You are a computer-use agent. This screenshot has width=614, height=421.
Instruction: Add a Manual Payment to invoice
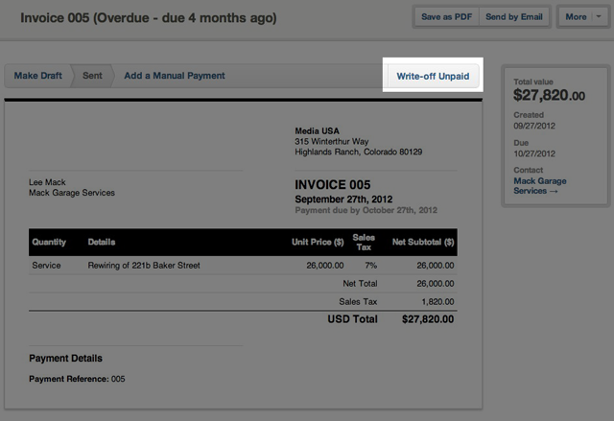[x=174, y=76]
